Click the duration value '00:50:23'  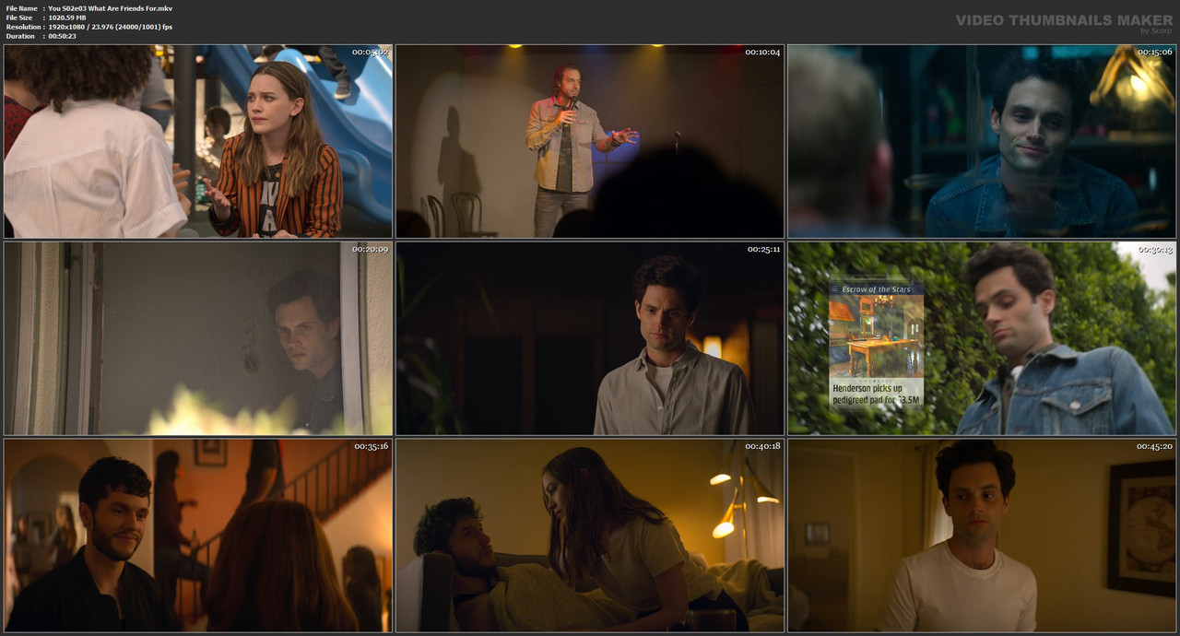62,36
